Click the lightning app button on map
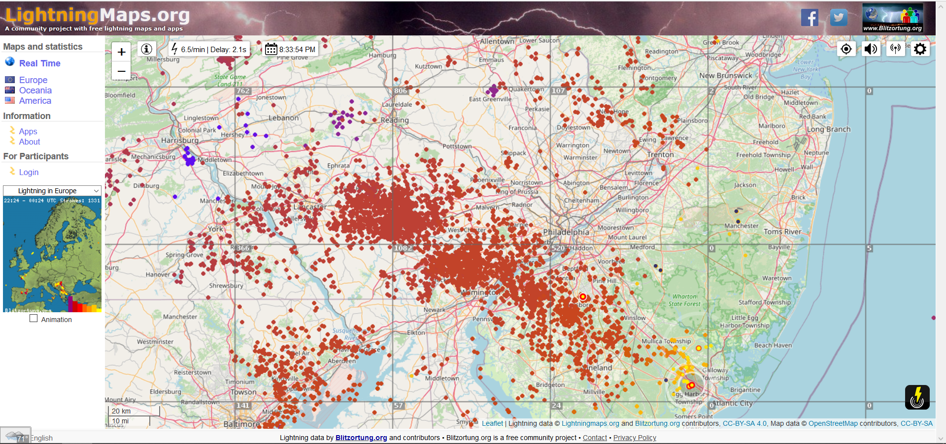This screenshot has height=444, width=946. (917, 397)
